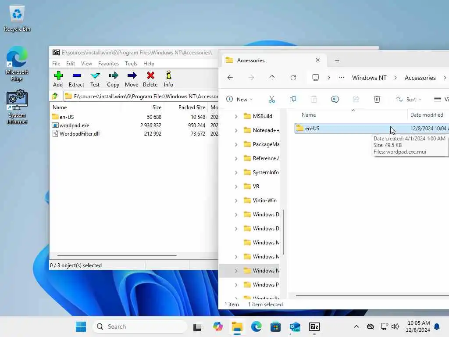Click the 7-Zip address path field

[x=141, y=96]
